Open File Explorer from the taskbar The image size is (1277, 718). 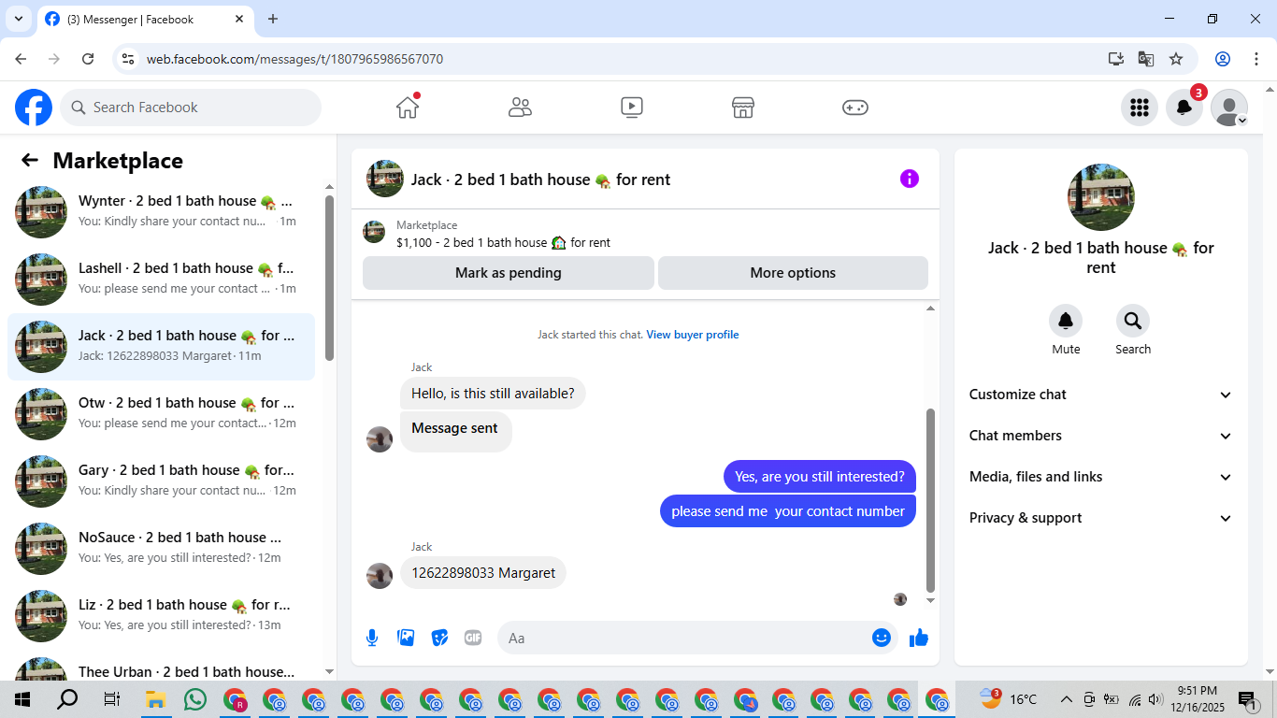point(154,699)
